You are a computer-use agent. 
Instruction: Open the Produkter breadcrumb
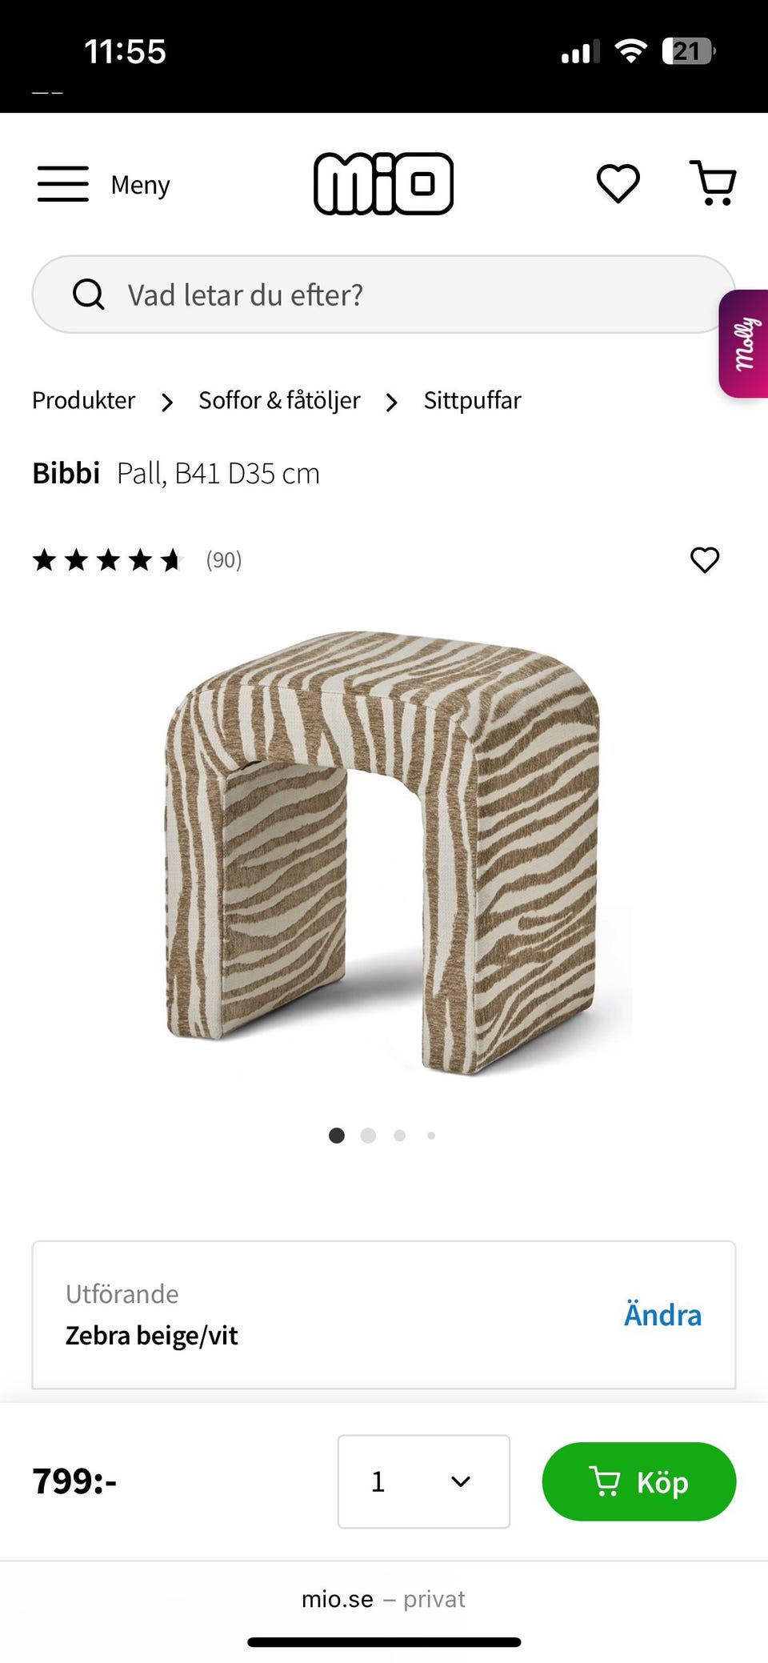pos(84,400)
